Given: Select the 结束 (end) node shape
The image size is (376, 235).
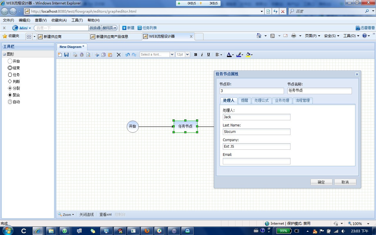Looking at the screenshot, I should (14, 68).
